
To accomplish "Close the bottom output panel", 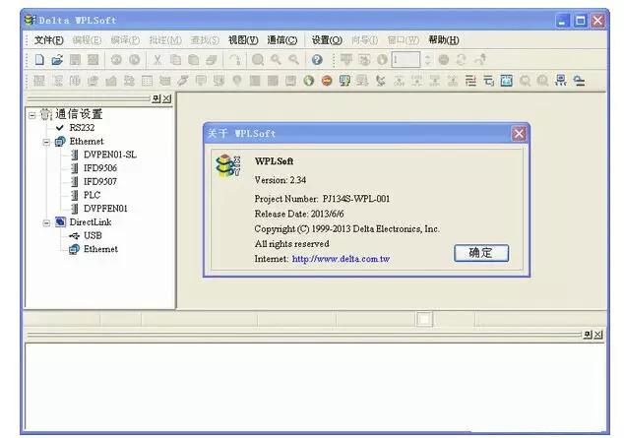I will (598, 335).
